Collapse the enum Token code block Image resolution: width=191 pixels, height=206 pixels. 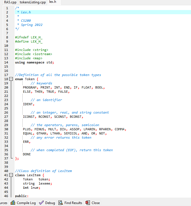[x=11, y=79]
